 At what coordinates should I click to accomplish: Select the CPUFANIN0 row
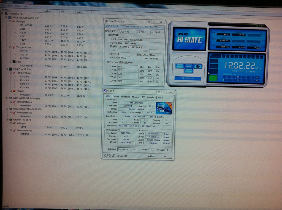54,66
